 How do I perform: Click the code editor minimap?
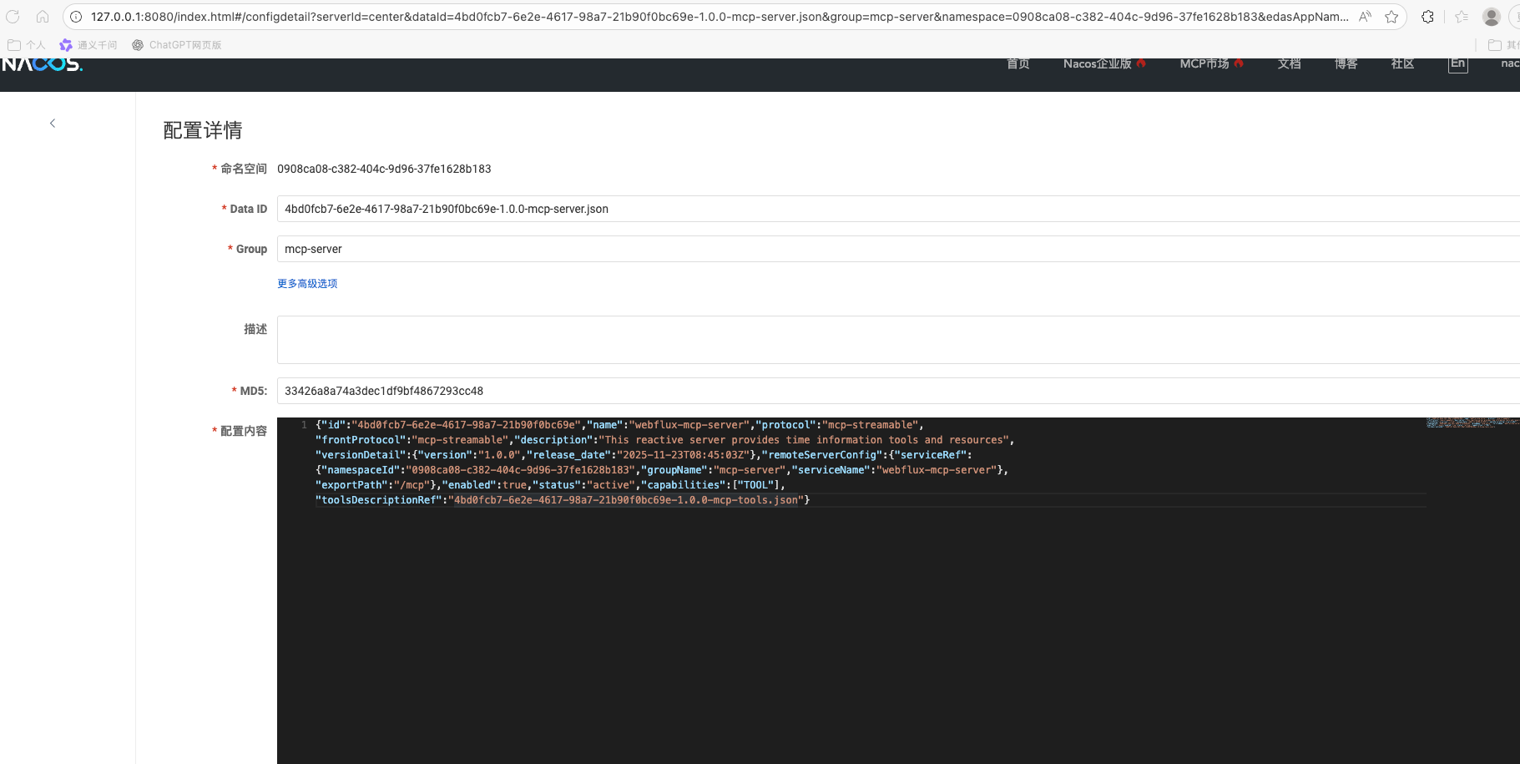[1472, 423]
